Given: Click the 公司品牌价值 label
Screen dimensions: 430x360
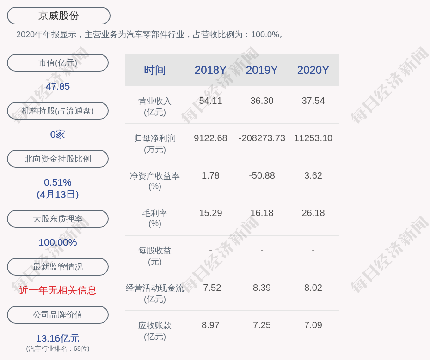Looking at the screenshot, I should click(58, 315).
